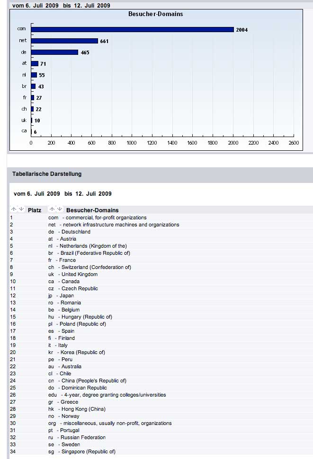The width and height of the screenshot is (313, 459).
Task: Sort Platz column descending with down arrow
Action: [x=21, y=209]
